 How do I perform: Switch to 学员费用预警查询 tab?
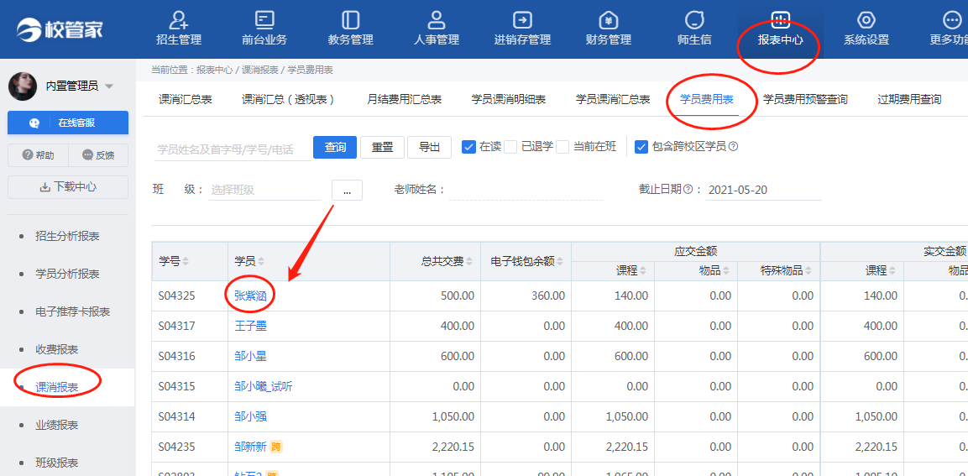click(806, 99)
